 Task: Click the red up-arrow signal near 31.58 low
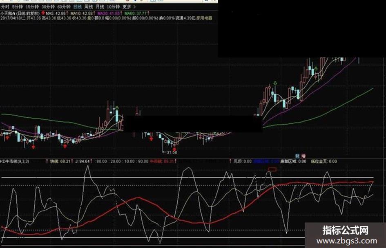[174, 149]
